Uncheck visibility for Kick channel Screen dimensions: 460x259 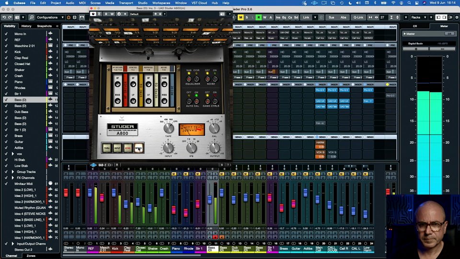pyautogui.click(x=6, y=52)
